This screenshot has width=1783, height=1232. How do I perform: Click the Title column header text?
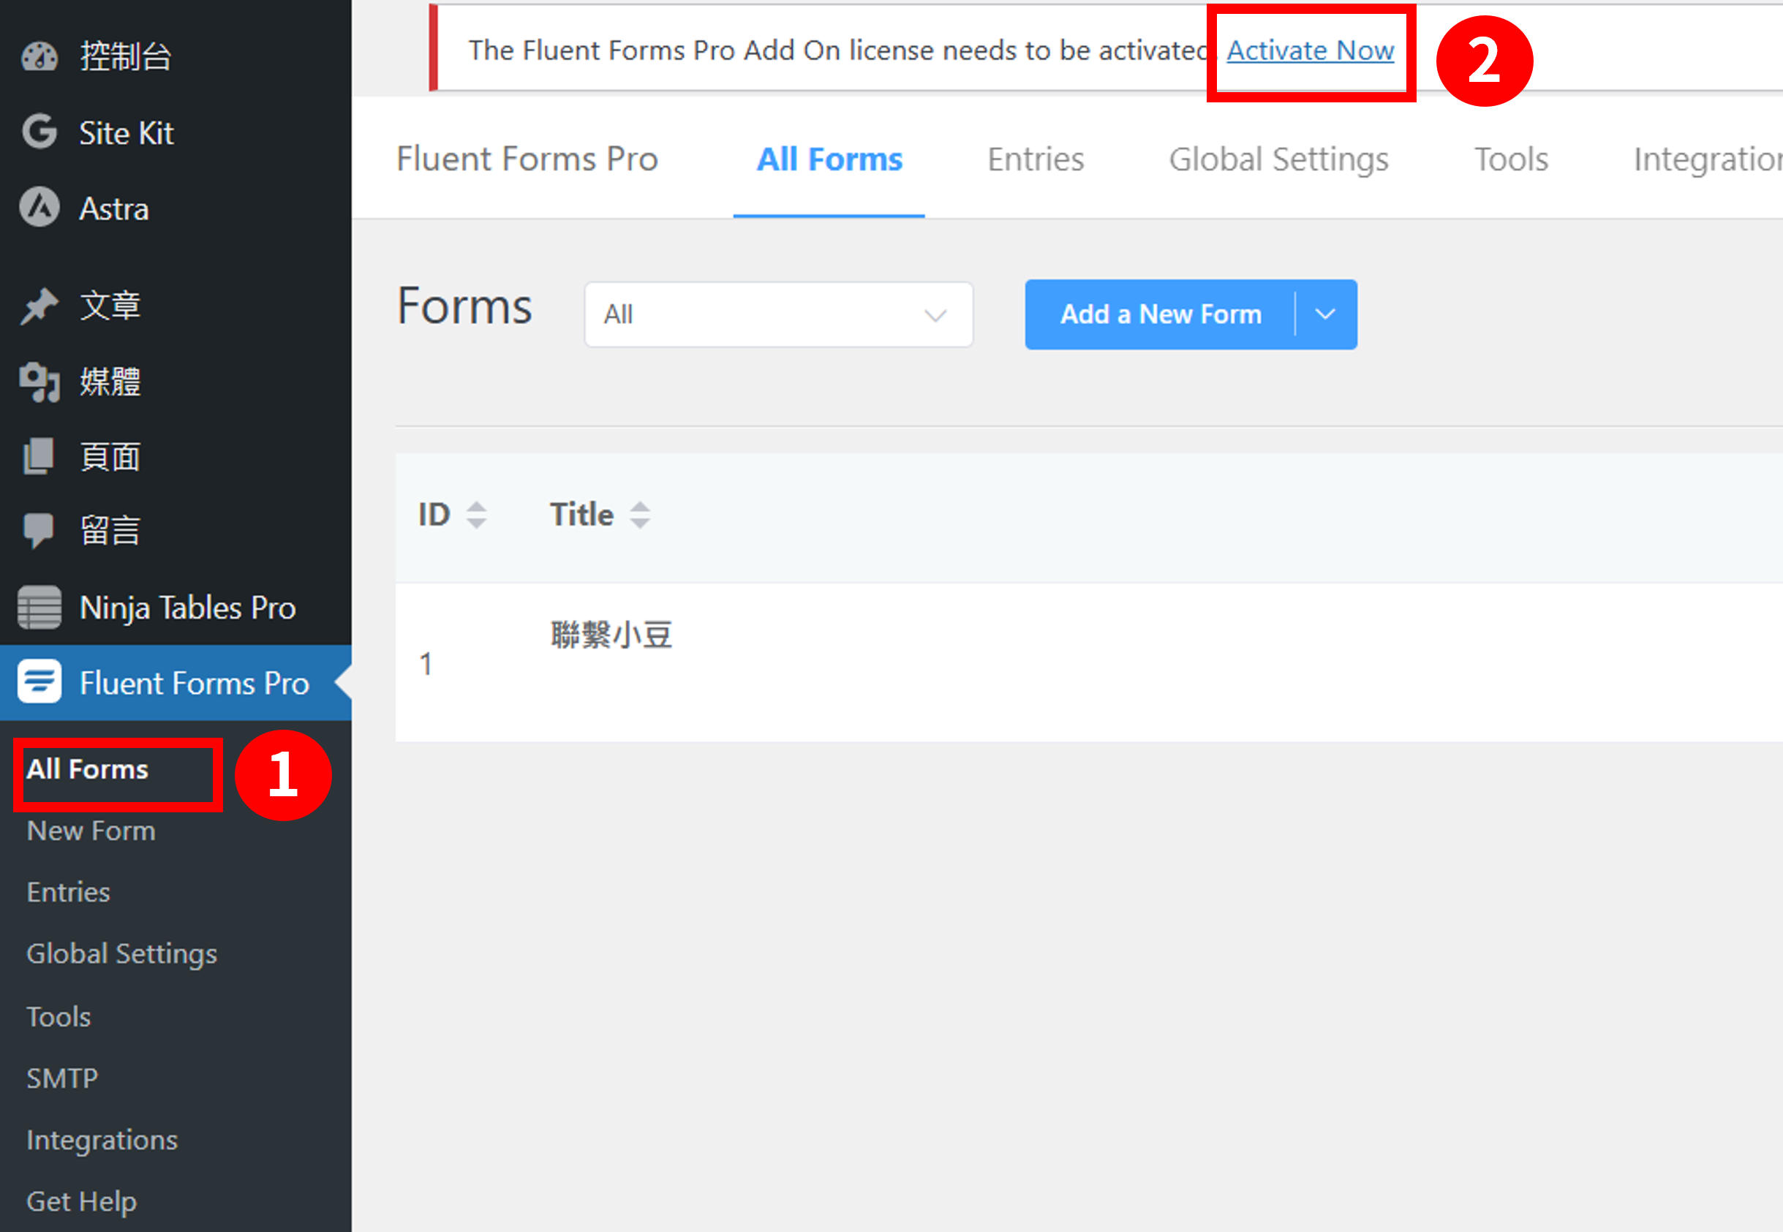click(x=581, y=515)
